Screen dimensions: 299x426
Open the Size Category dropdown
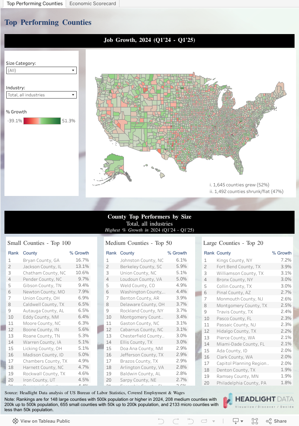[41, 70]
